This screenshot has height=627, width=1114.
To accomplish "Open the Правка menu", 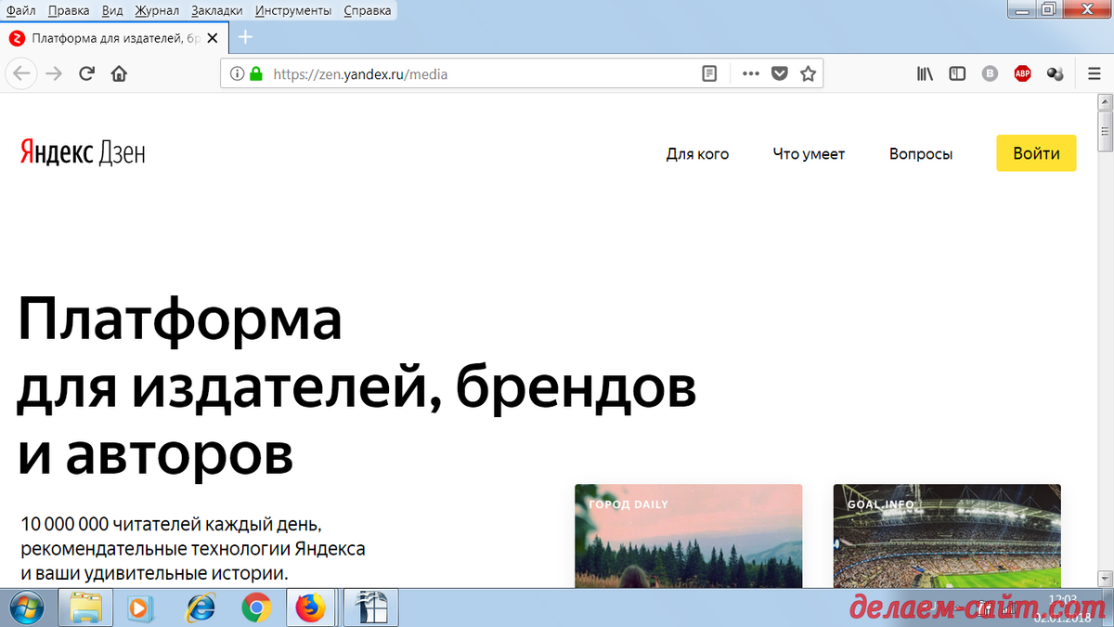I will (x=68, y=10).
